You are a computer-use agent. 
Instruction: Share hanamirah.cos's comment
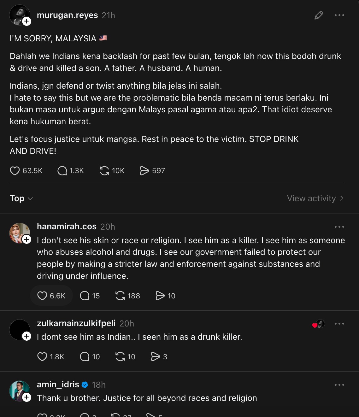160,296
